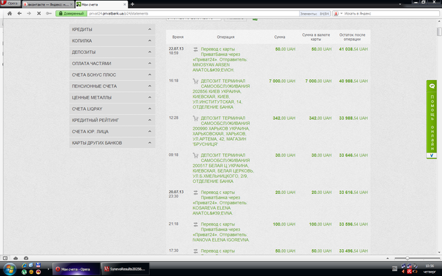Navigate back in browser history

[x=19, y=13]
